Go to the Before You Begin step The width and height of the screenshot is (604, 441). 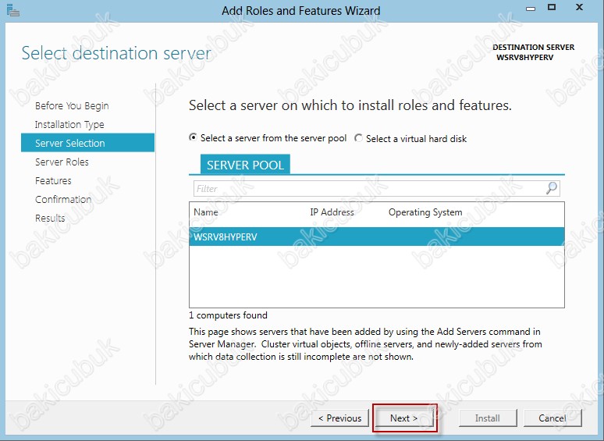72,105
